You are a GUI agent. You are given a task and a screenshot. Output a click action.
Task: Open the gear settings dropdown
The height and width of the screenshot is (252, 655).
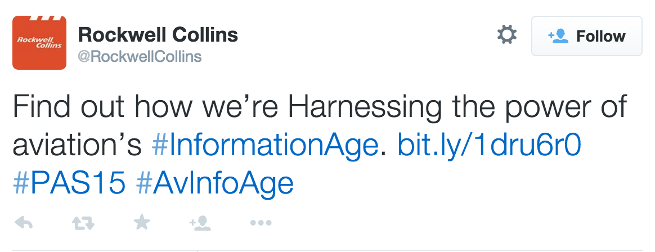click(506, 36)
